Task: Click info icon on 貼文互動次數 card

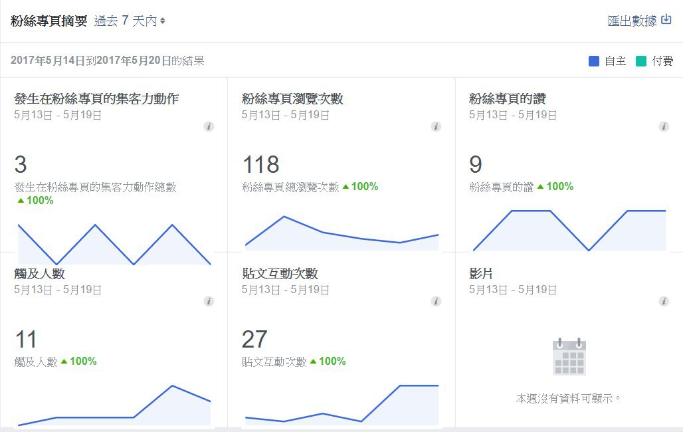Action: [436, 301]
